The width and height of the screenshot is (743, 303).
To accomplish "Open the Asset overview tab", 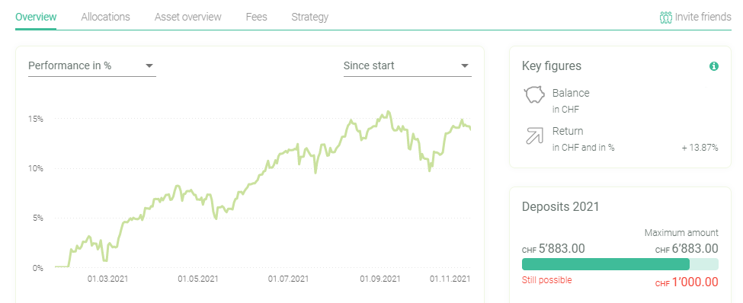I will [187, 17].
